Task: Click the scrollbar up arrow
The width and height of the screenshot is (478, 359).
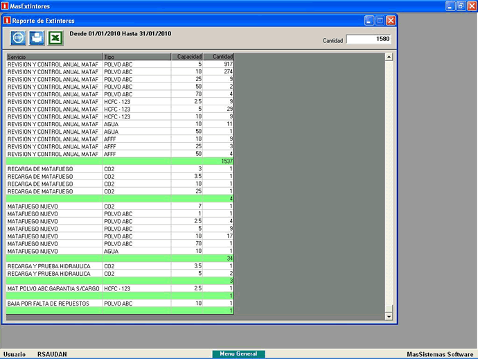Action: point(389,57)
